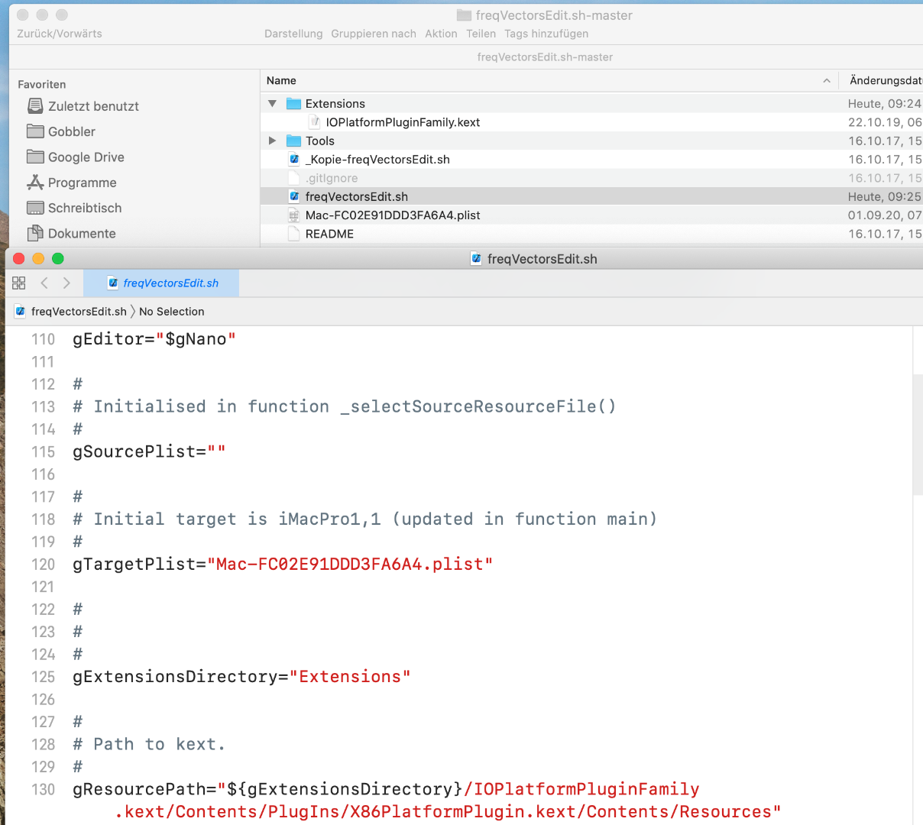Open the related items grid icon
The image size is (923, 825).
19,283
